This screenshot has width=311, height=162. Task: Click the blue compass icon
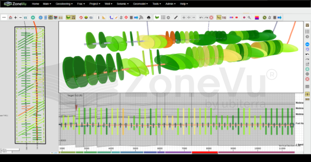[x=40, y=18]
